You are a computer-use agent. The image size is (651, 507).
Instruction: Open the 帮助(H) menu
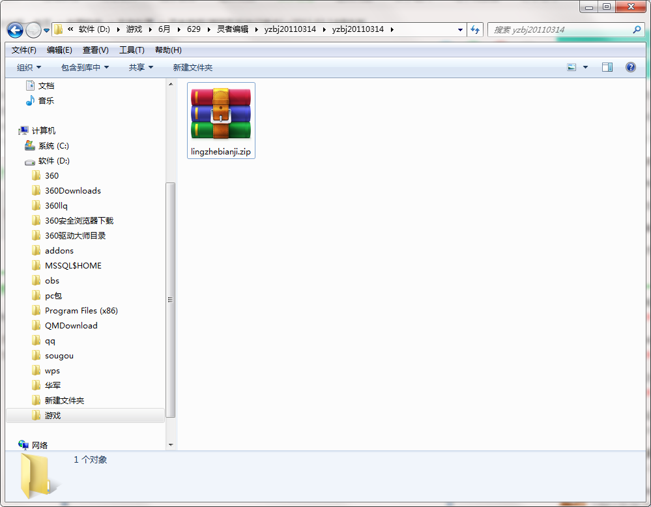[x=168, y=50]
